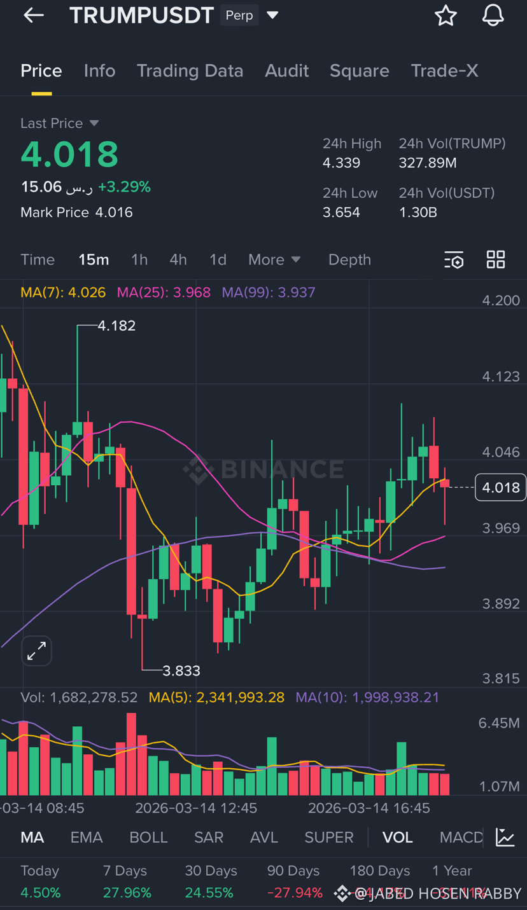Tap the MA(7): 4.026 legend
Image resolution: width=527 pixels, height=910 pixels.
(x=63, y=293)
